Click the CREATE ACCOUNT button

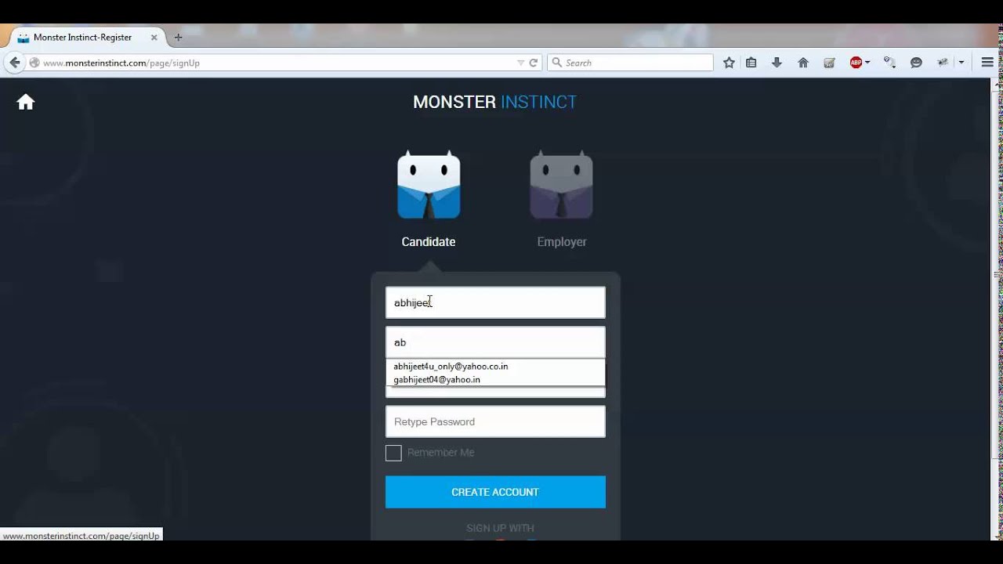point(495,492)
